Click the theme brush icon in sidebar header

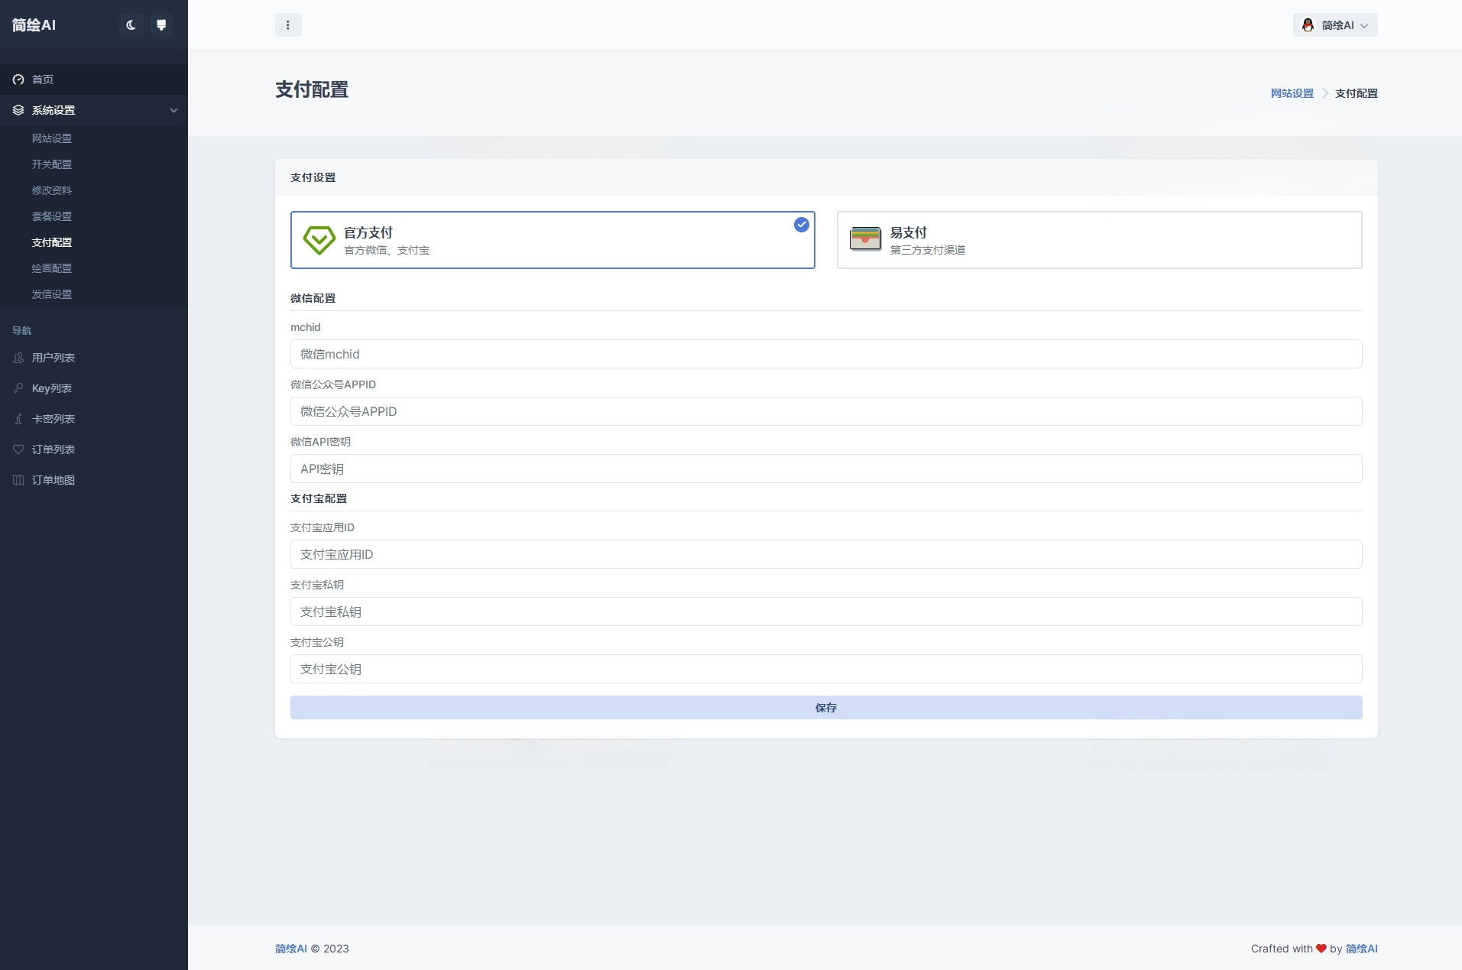coord(161,24)
